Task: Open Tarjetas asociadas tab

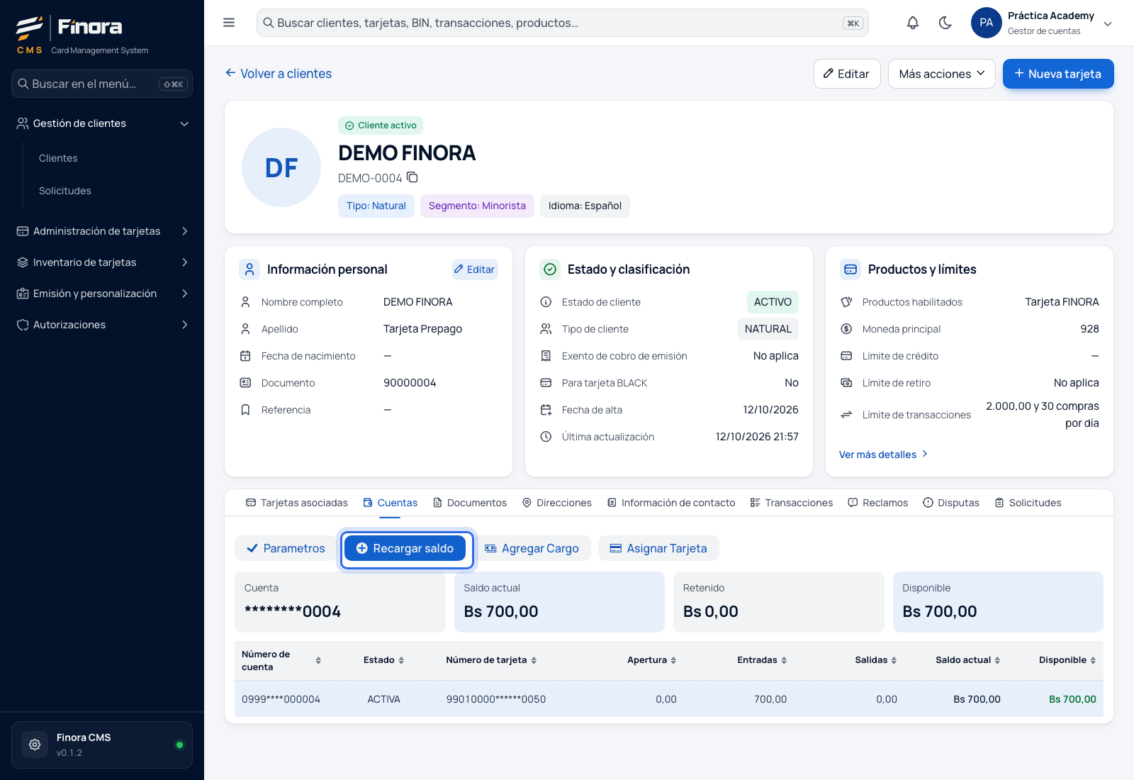Action: coord(297,503)
